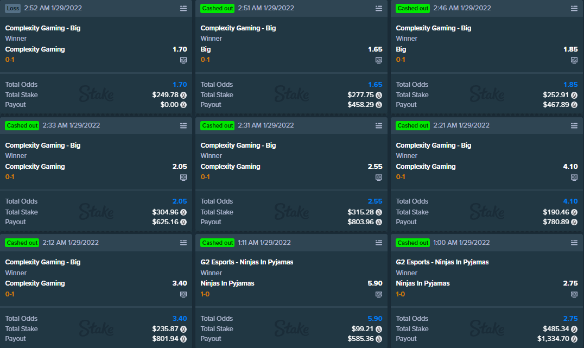
Task: Click the blue Total Odds 5.90 value
Action: (x=375, y=319)
